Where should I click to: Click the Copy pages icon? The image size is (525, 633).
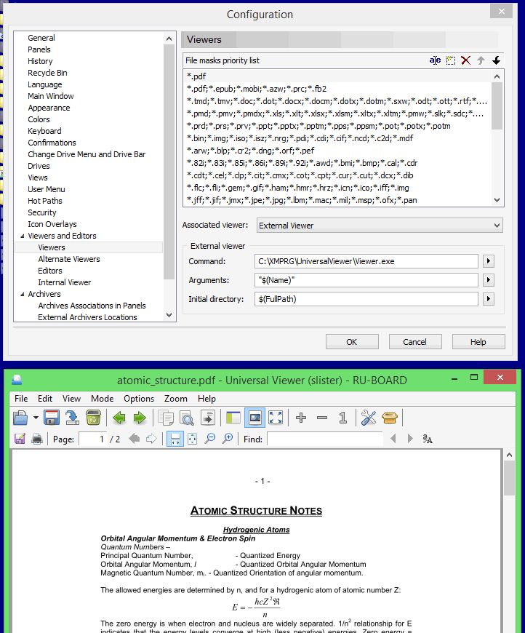click(166, 418)
